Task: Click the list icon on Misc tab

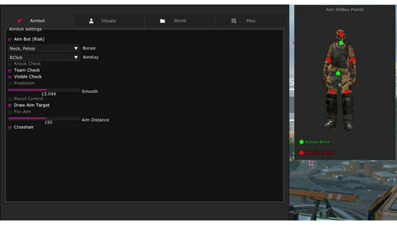Action: pyautogui.click(x=234, y=21)
